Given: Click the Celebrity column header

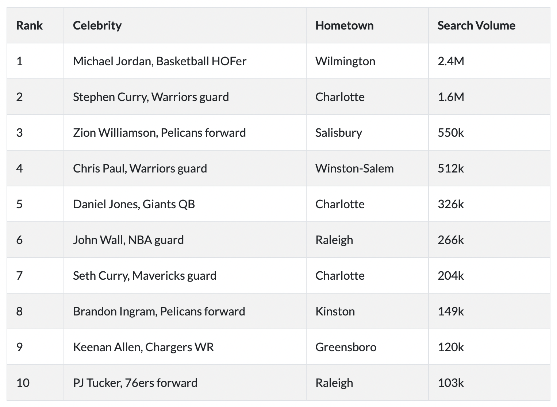Looking at the screenshot, I should click(97, 25).
